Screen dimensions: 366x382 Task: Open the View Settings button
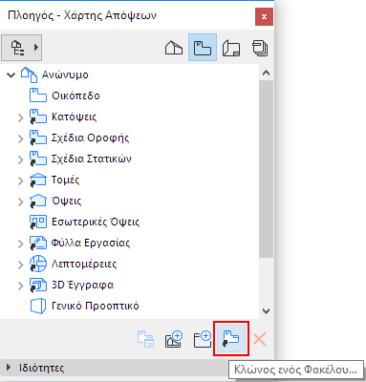click(x=145, y=339)
